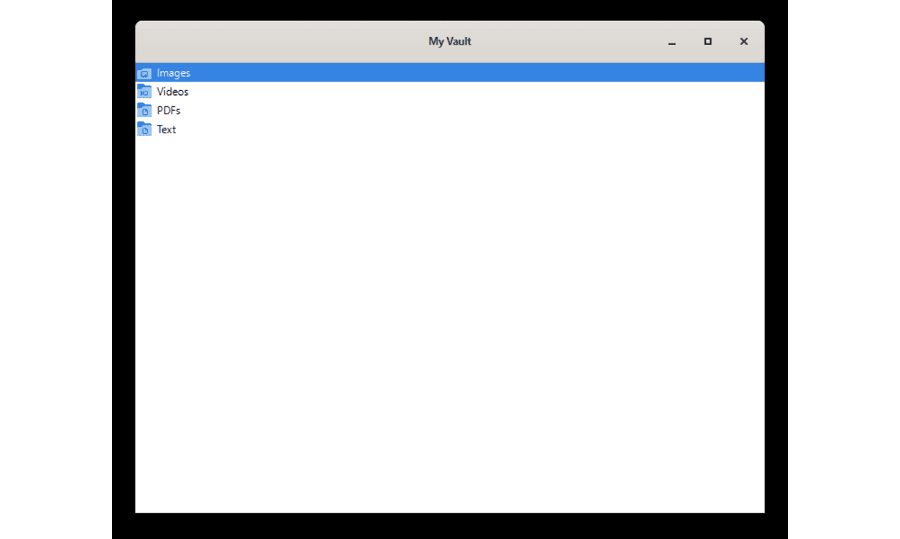Click the Text label text
This screenshot has width=900, height=539.
pos(166,129)
